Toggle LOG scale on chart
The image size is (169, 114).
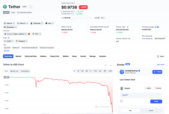click(110, 71)
